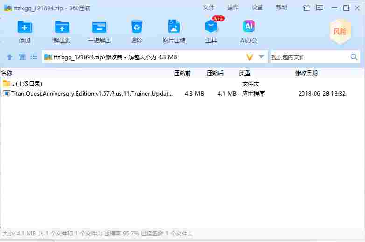The image size is (365, 242).
Task: Go up one level with up arrow
Action: coord(10,57)
